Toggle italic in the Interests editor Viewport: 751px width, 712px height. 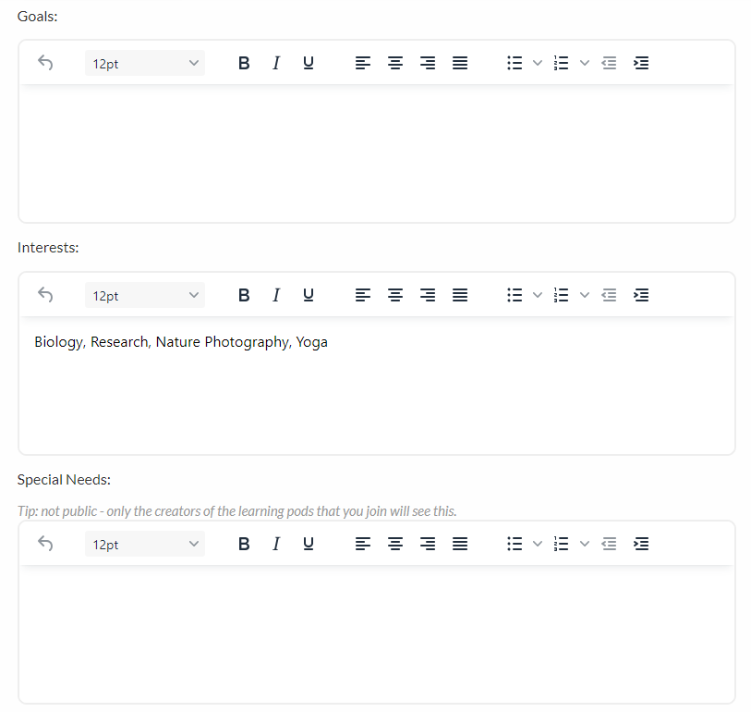[276, 295]
